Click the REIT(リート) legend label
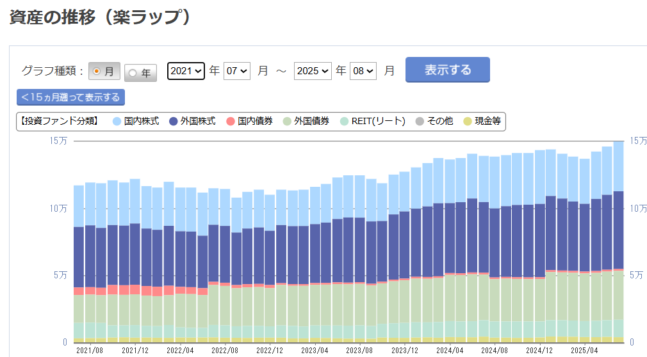Image resolution: width=647 pixels, height=357 pixels. [379, 121]
